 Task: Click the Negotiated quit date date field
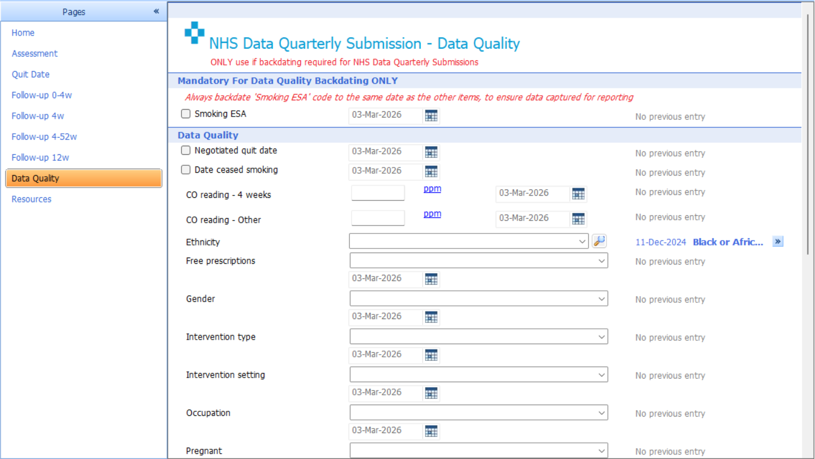[386, 151]
